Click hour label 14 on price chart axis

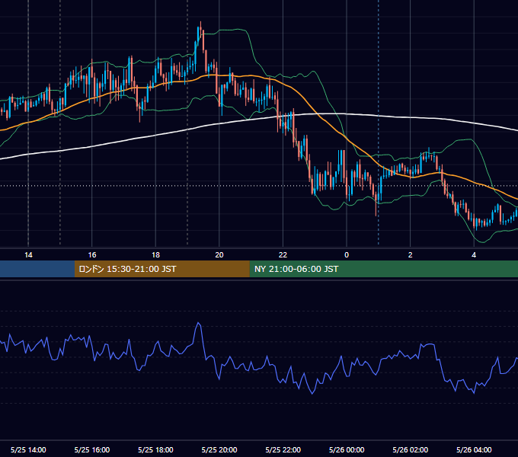click(28, 255)
